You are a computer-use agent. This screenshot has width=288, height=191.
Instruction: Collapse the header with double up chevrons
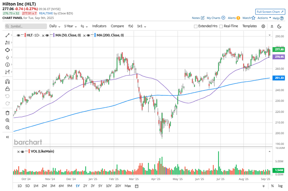[272, 26]
